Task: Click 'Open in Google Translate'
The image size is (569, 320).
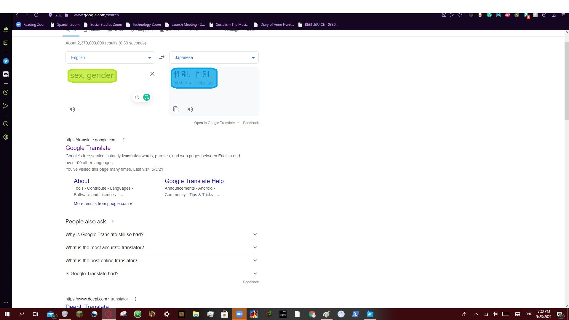Action: [214, 123]
